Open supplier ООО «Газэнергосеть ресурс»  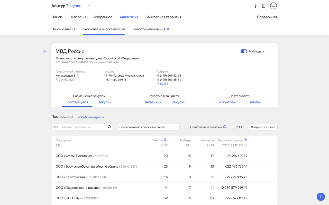(78, 188)
